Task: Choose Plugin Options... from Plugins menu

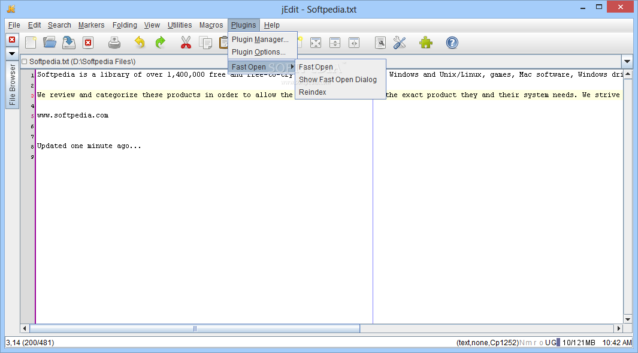Action: coord(262,52)
